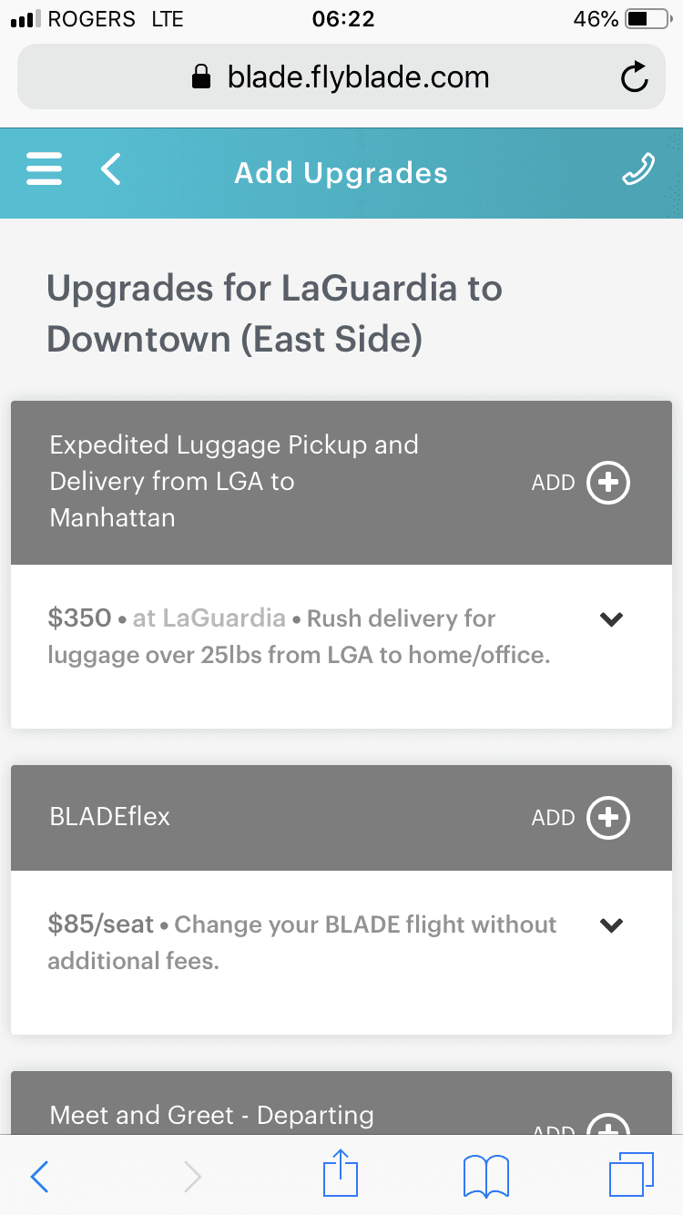The width and height of the screenshot is (683, 1215).
Task: Select the Meet and Greet - Departing heading
Action: (x=212, y=1116)
